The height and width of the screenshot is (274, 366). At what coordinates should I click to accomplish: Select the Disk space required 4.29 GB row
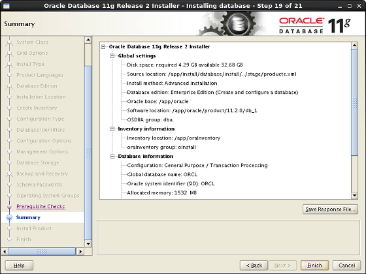point(185,65)
